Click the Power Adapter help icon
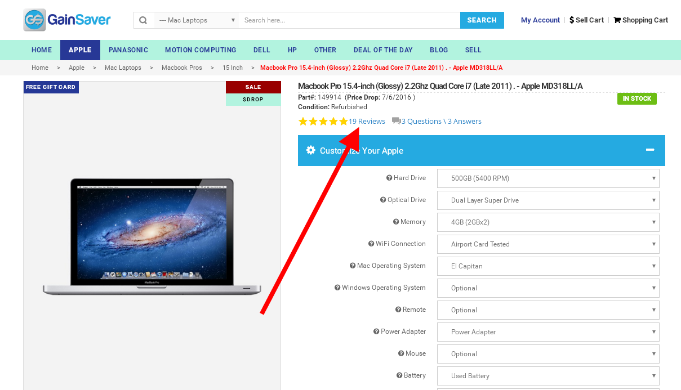Screen dimensions: 681x390 pos(376,331)
